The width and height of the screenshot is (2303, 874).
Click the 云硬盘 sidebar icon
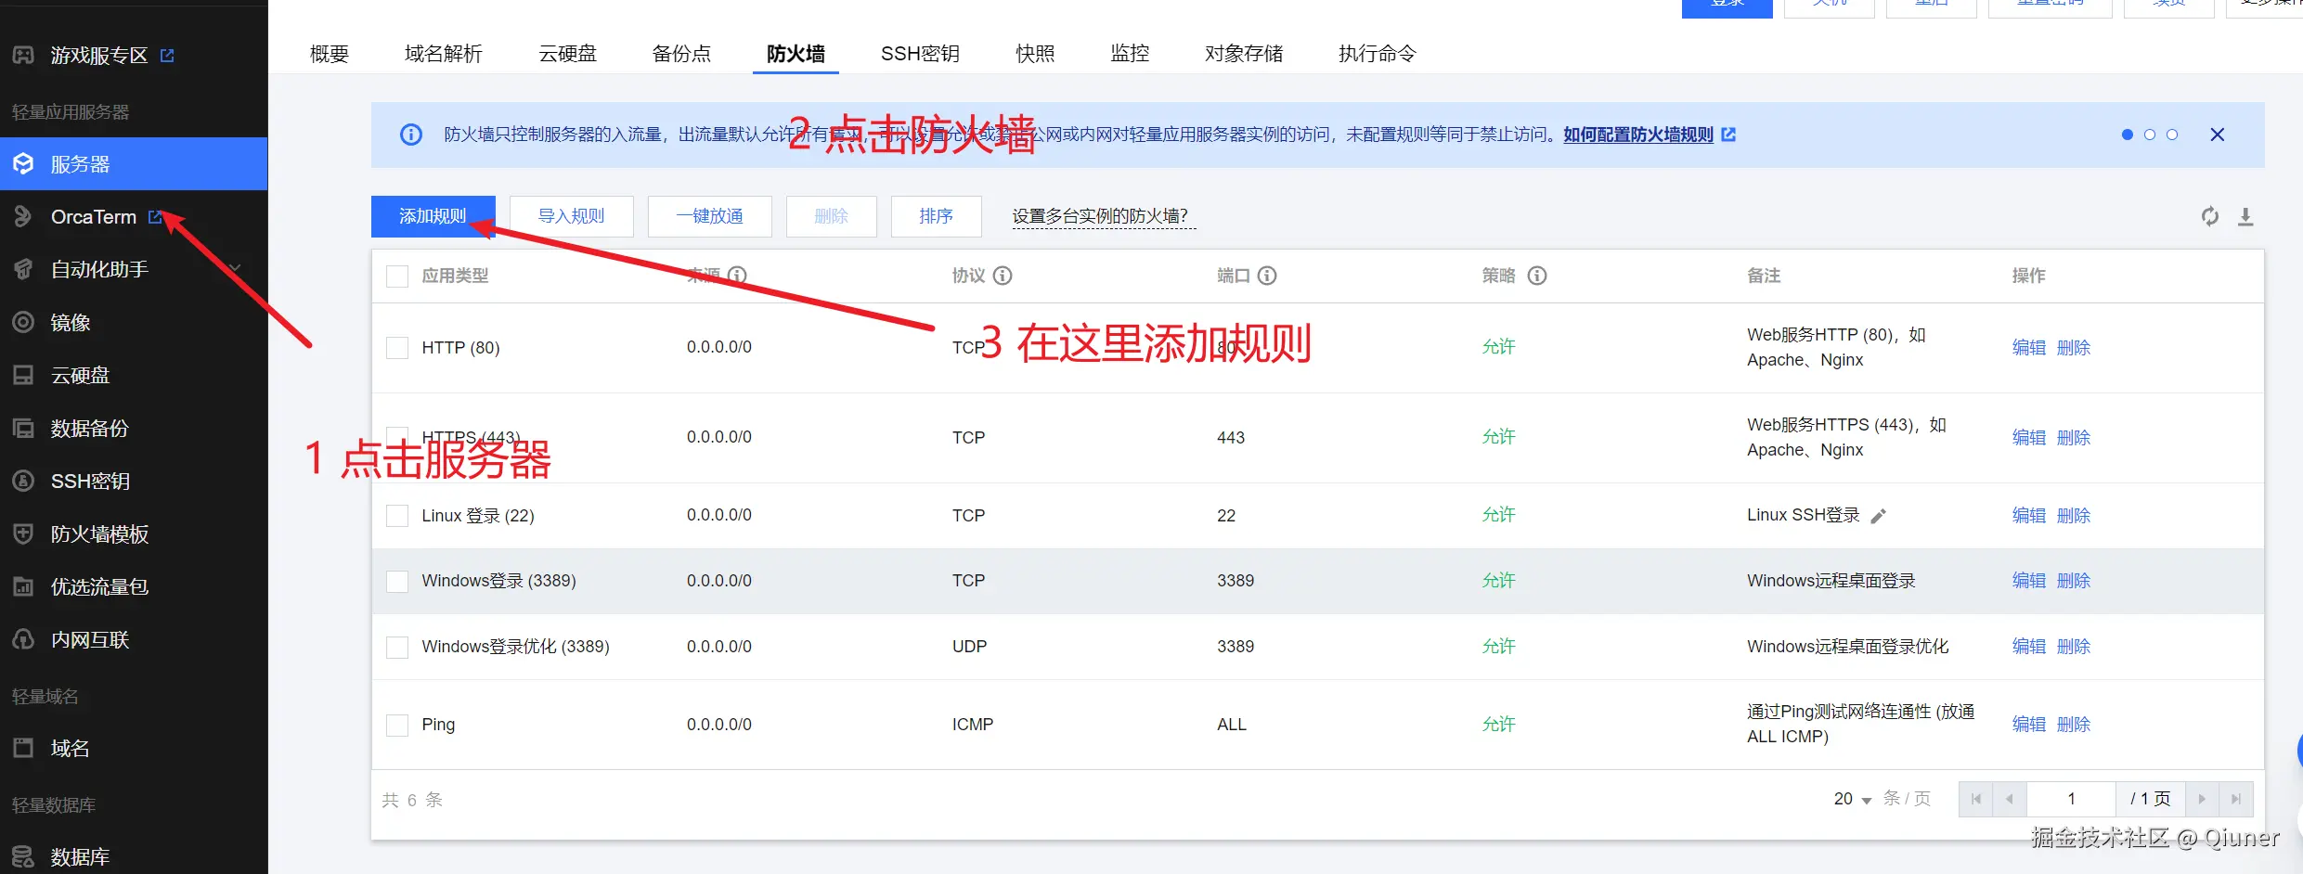(x=23, y=376)
